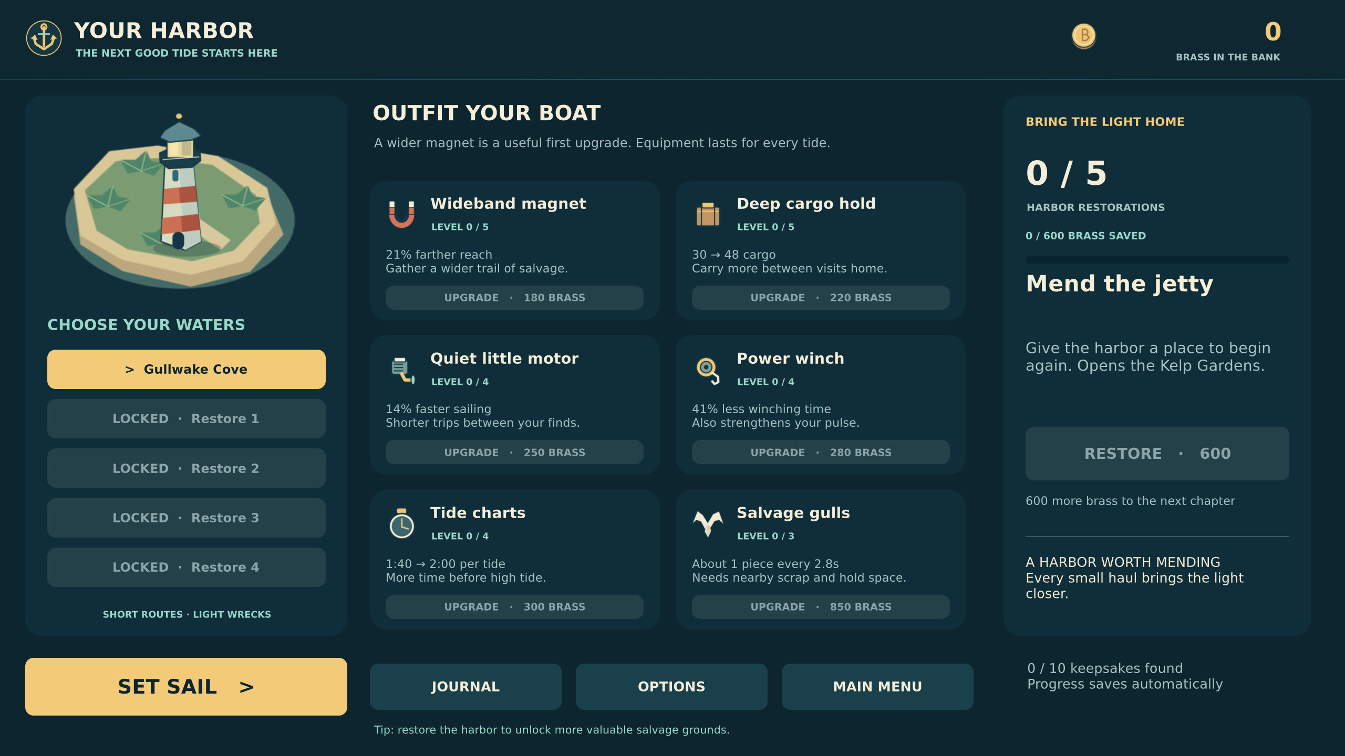The image size is (1345, 756).
Task: Upgrade Quiet little motor for 250 brass
Action: (514, 452)
